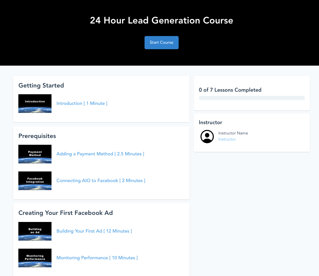Open the Building Your First Ad lesson link
The image size is (319, 276).
click(x=94, y=231)
